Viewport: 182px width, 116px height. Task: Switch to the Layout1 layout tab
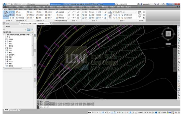click(13, 110)
